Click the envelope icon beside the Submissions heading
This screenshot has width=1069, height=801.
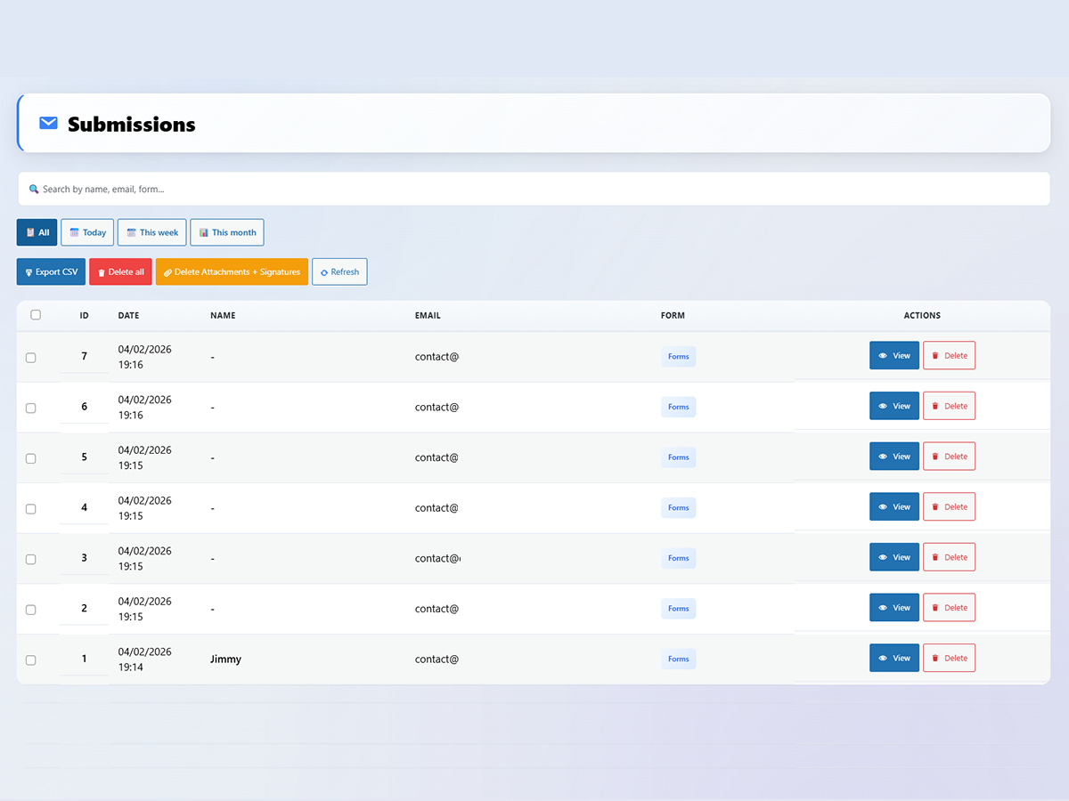coord(48,124)
